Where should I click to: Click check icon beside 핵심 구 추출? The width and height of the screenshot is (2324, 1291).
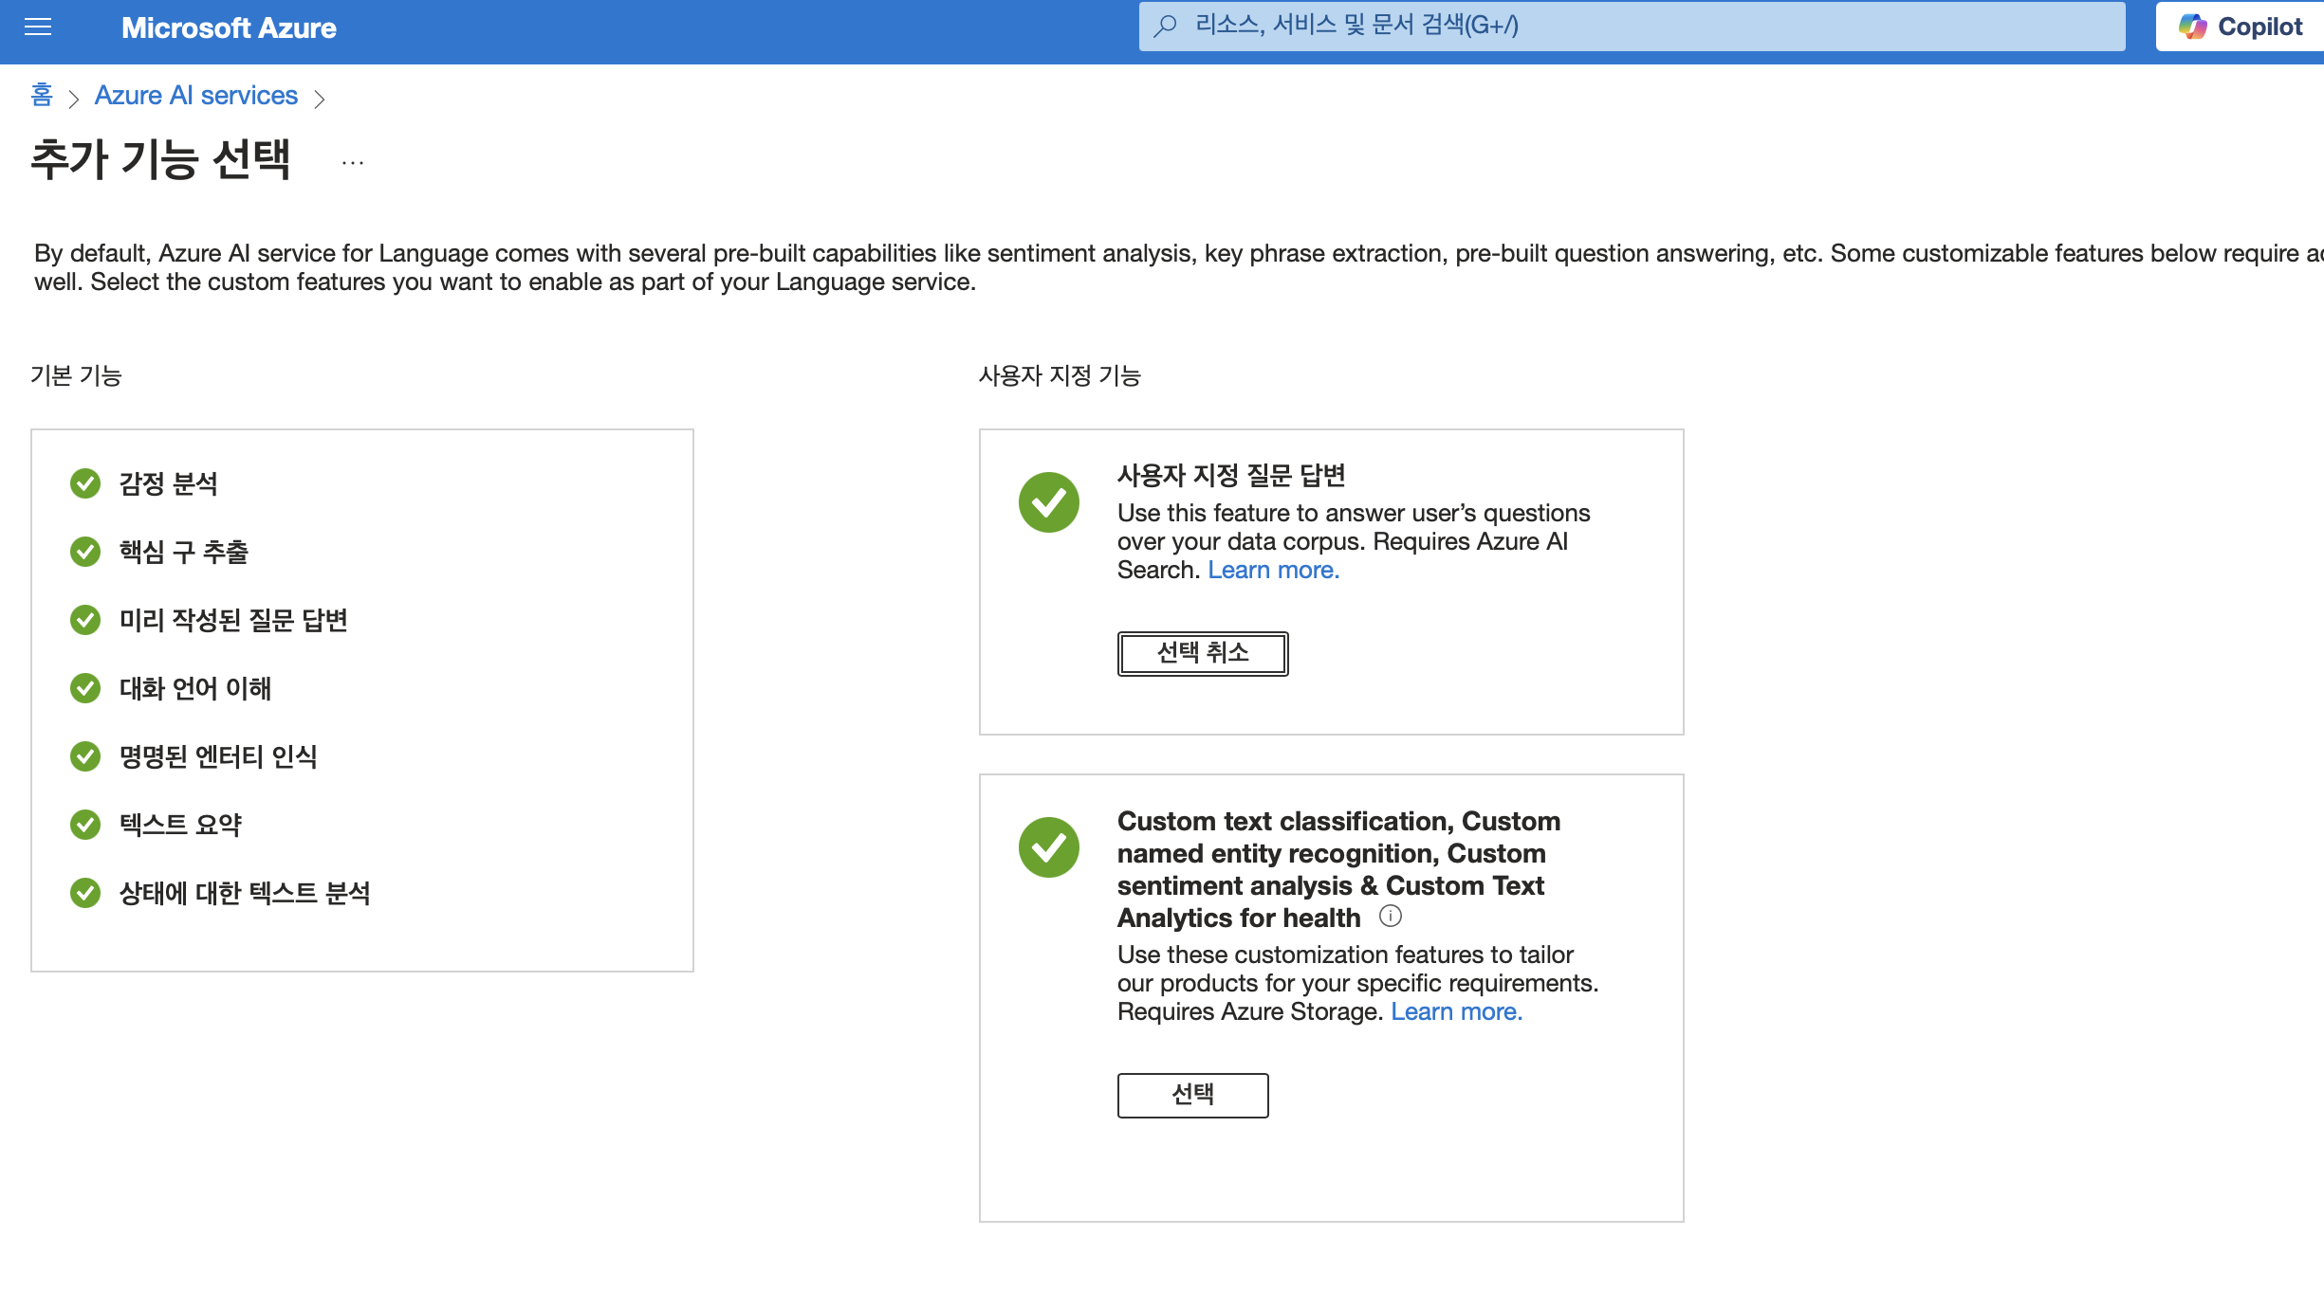tap(85, 552)
